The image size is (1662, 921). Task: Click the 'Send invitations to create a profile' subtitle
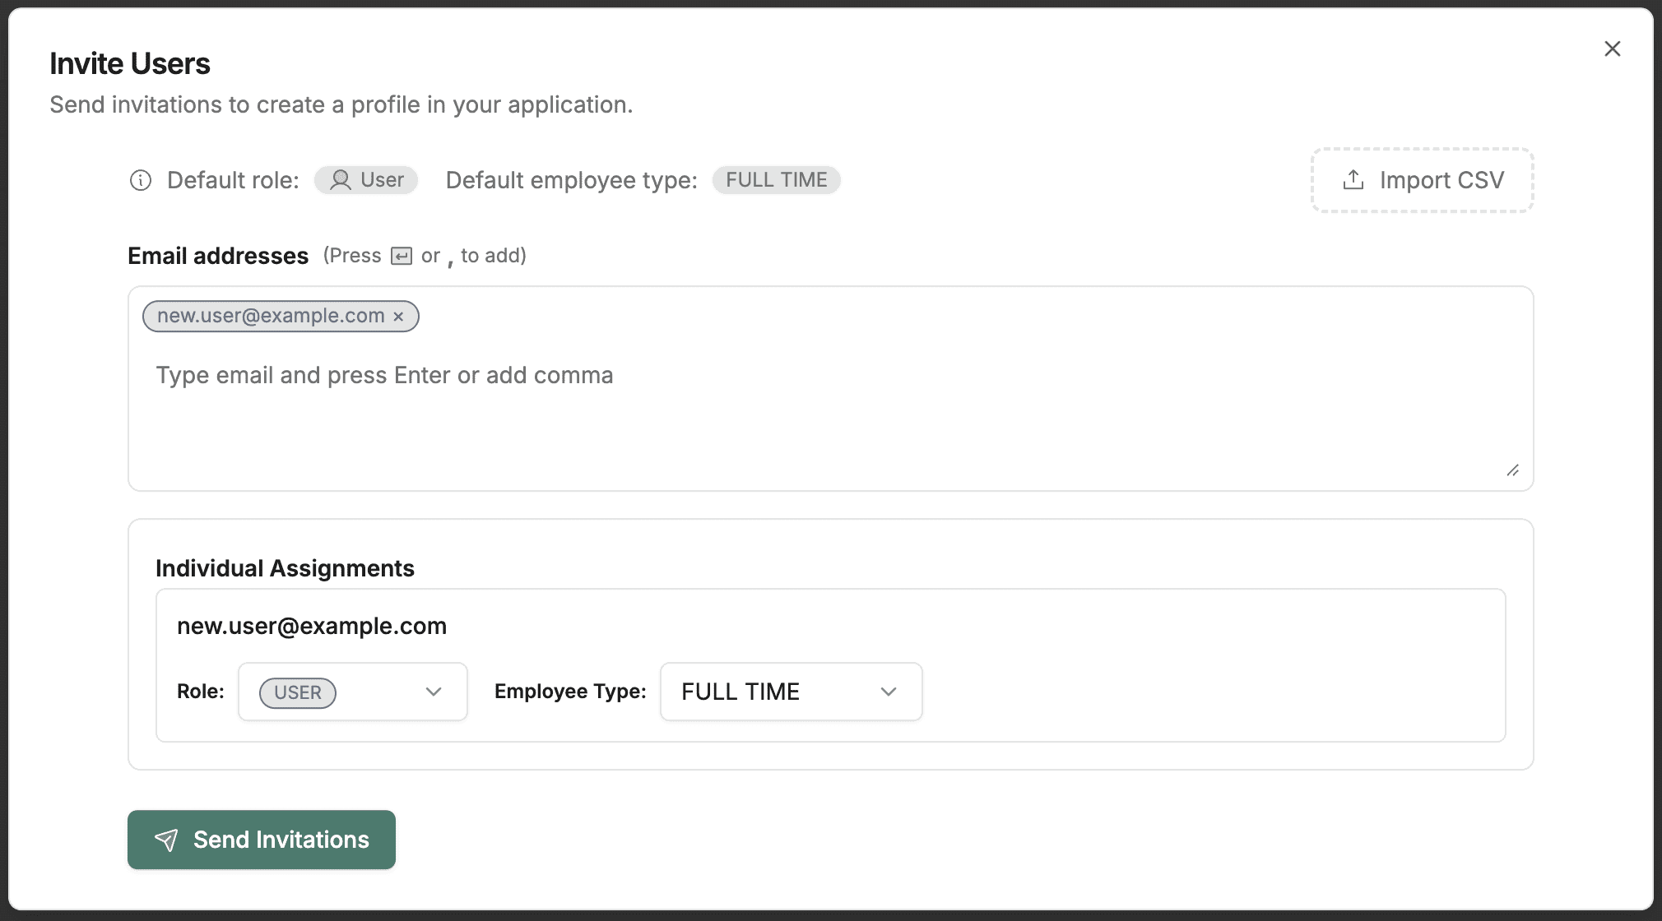point(341,105)
